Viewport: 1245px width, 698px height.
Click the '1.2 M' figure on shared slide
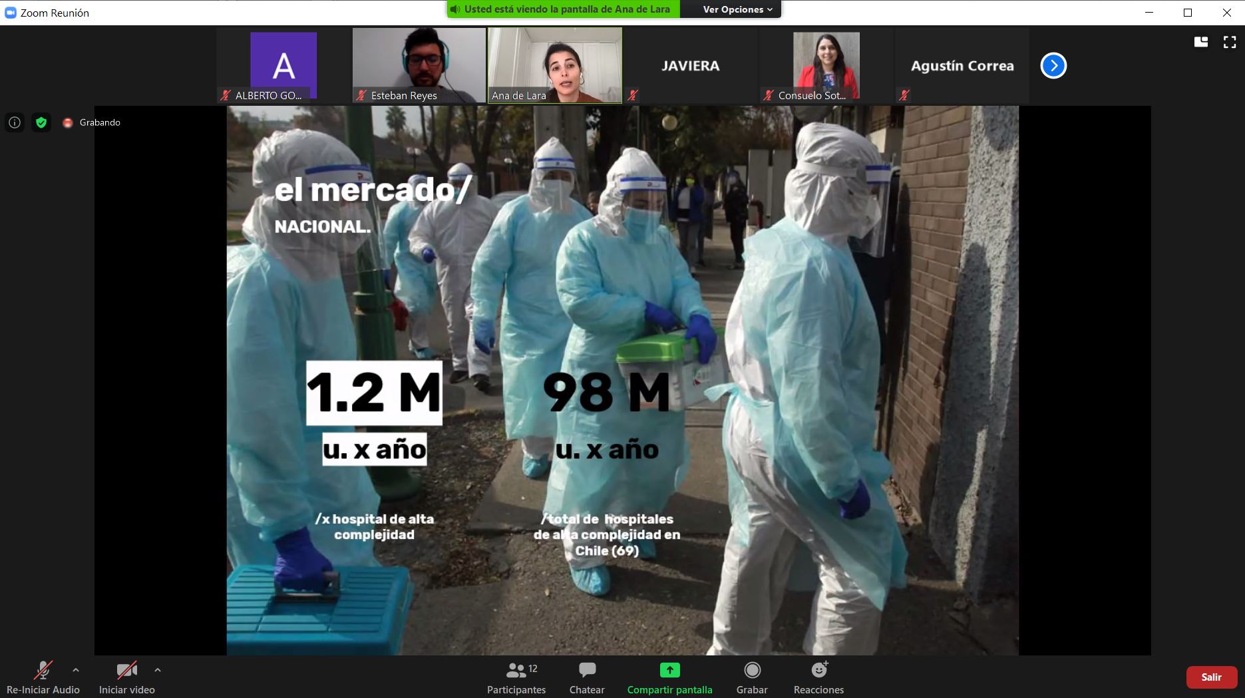374,393
